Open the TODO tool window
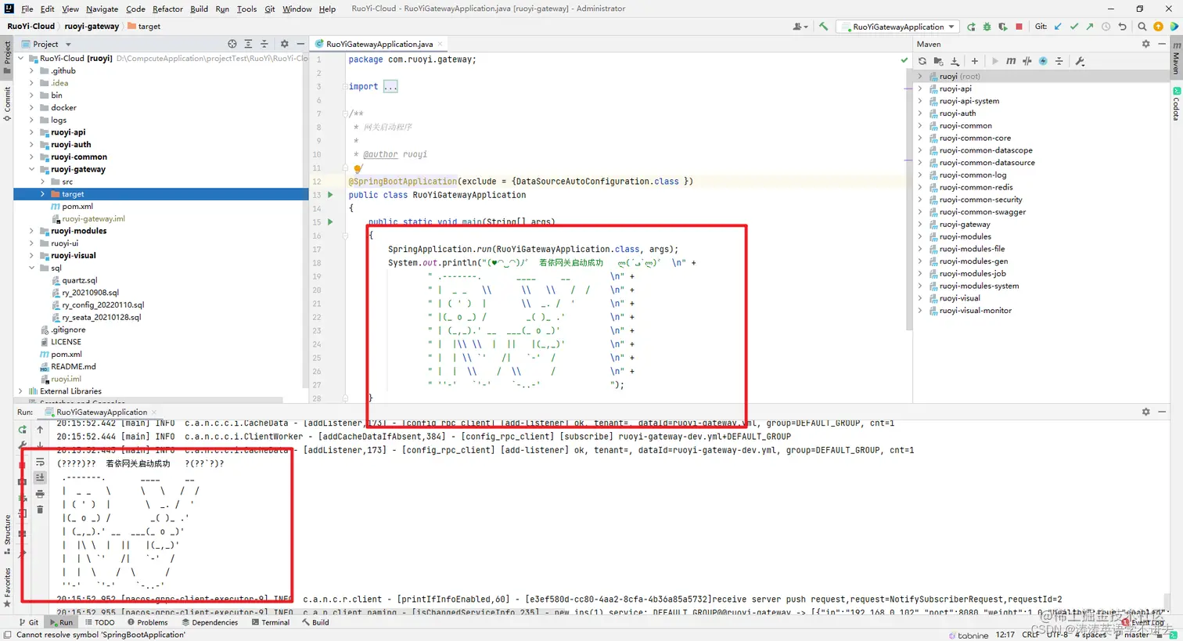Image resolution: width=1183 pixels, height=641 pixels. point(99,622)
